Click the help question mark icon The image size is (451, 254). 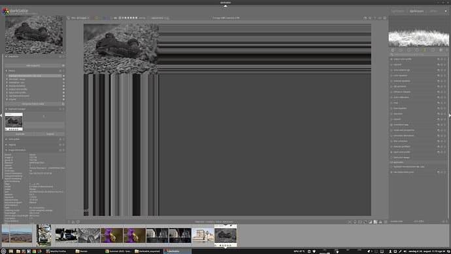pyautogui.click(x=375, y=18)
